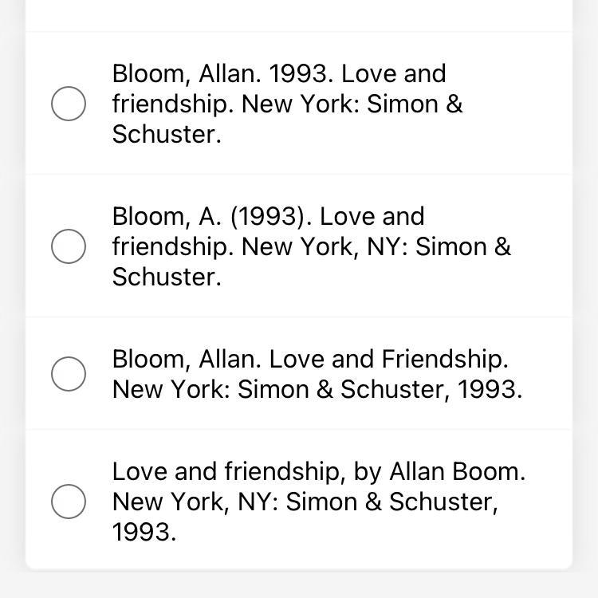Image resolution: width=598 pixels, height=598 pixels.
Task: Click the answer text 'Bloom, Allan. 1993. Love and friendship.'
Action: (x=279, y=74)
